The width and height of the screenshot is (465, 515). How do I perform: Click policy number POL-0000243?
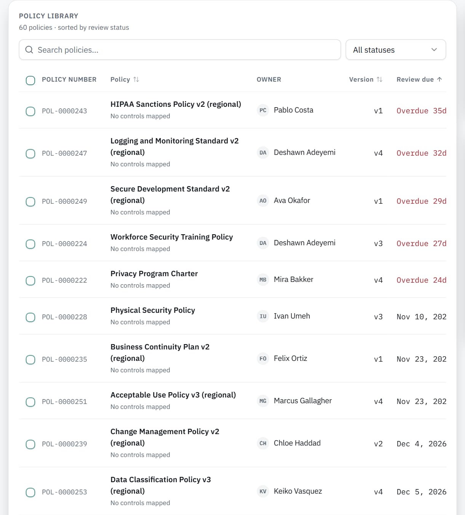click(64, 111)
